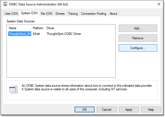Click the ODBC app icon in title bar

[x=6, y=4]
